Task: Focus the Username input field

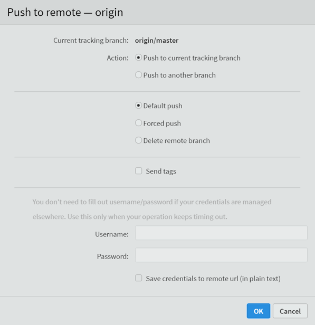Action: 221,233
